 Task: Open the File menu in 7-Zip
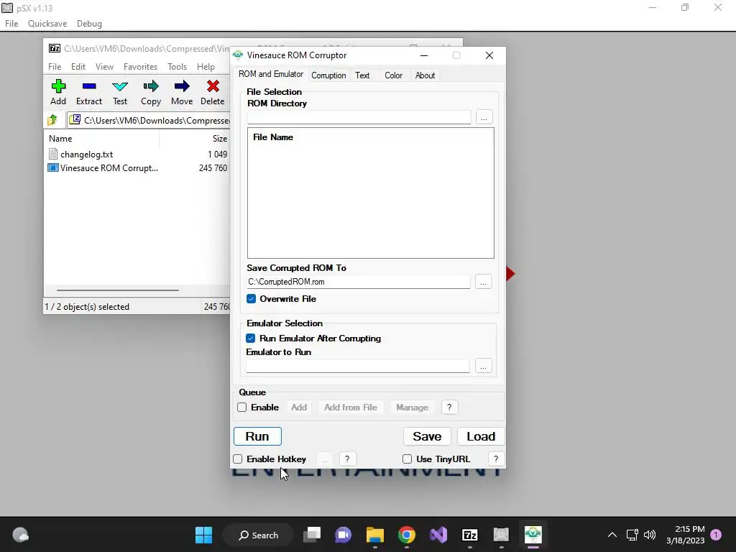tap(55, 67)
